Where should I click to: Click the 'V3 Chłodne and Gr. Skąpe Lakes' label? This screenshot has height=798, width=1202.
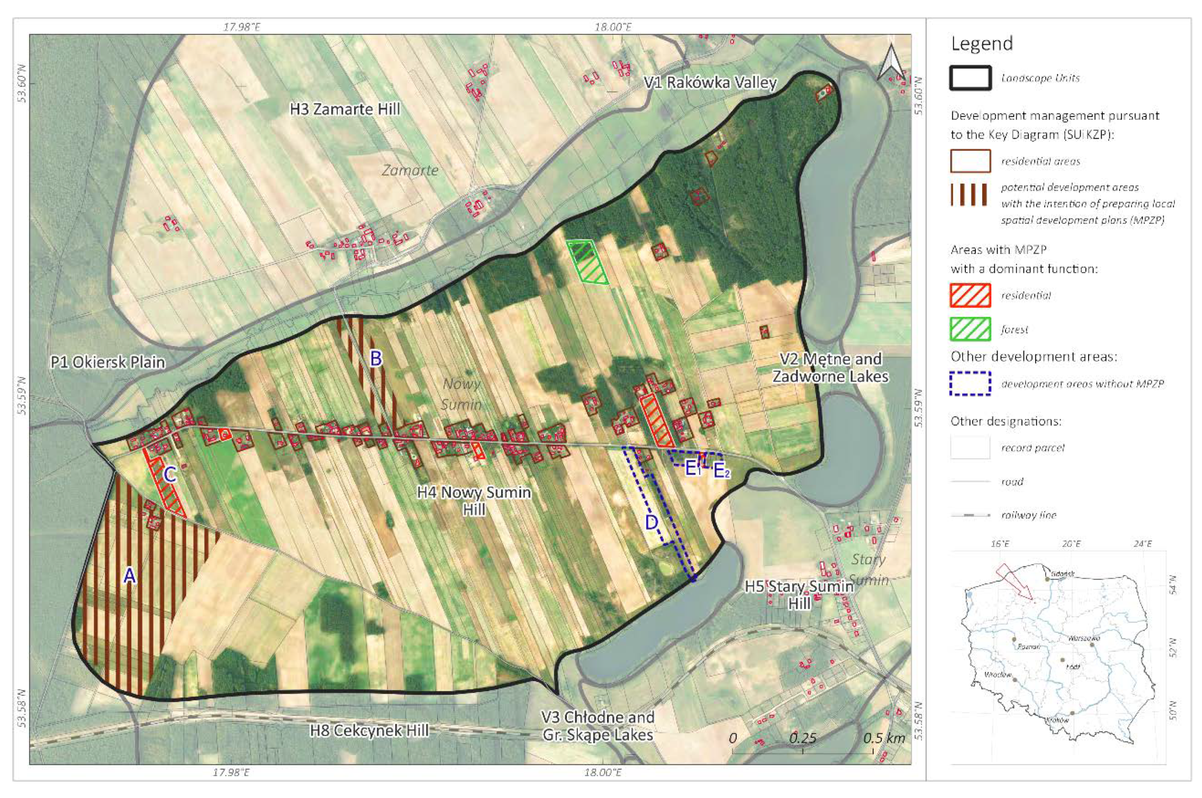598,726
